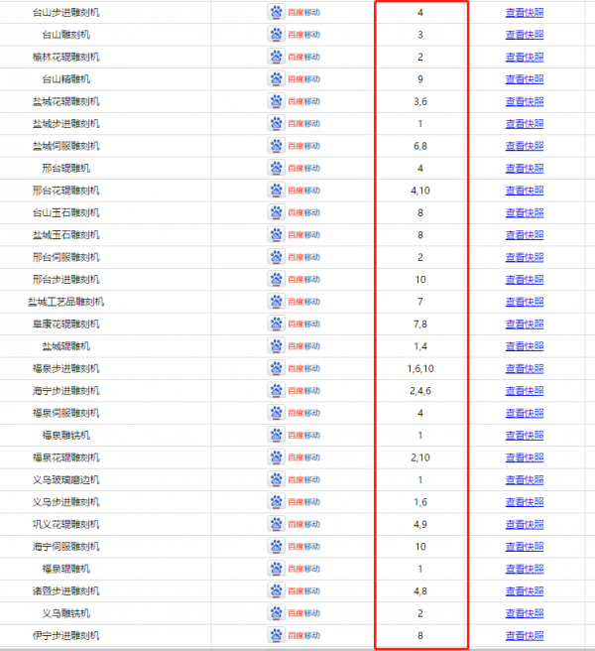Select keyword cell 海宁伺服雕刻机
This screenshot has width=595, height=651.
[x=66, y=547]
